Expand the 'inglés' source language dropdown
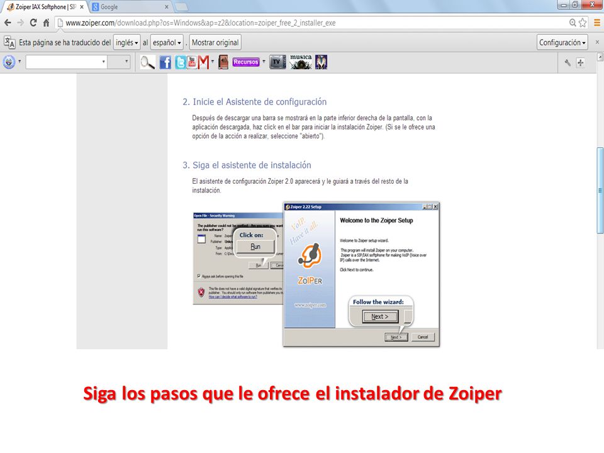This screenshot has width=604, height=453. click(x=126, y=42)
